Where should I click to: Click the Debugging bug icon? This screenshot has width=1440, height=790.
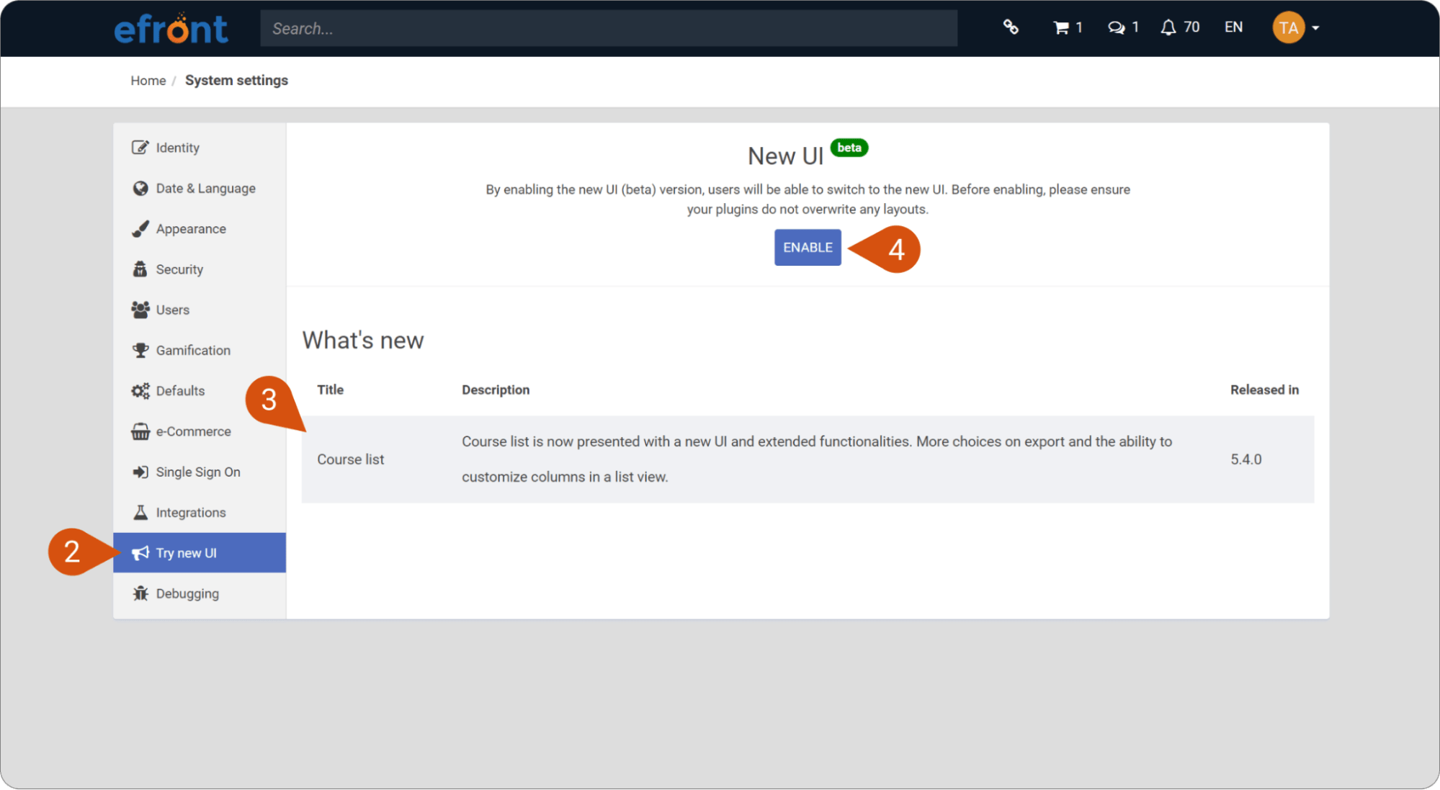140,594
